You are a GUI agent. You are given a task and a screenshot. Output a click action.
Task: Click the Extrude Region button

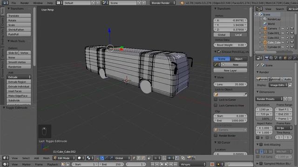[19, 82]
